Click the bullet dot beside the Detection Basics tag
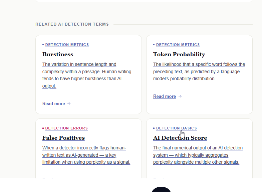Viewport: 262px width, 192px height. tap(154, 128)
